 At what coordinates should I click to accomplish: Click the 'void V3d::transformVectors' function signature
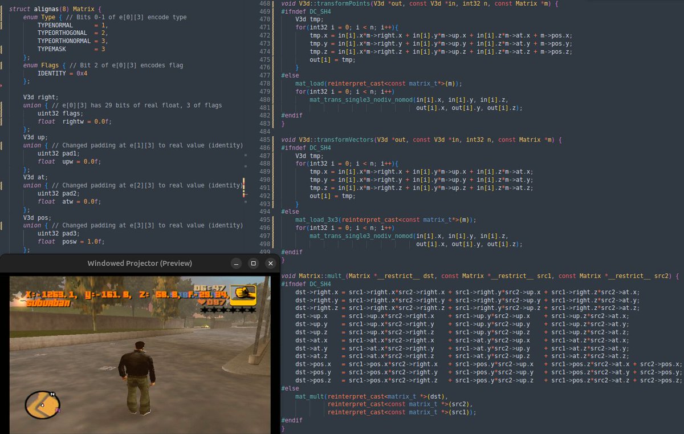click(422, 139)
